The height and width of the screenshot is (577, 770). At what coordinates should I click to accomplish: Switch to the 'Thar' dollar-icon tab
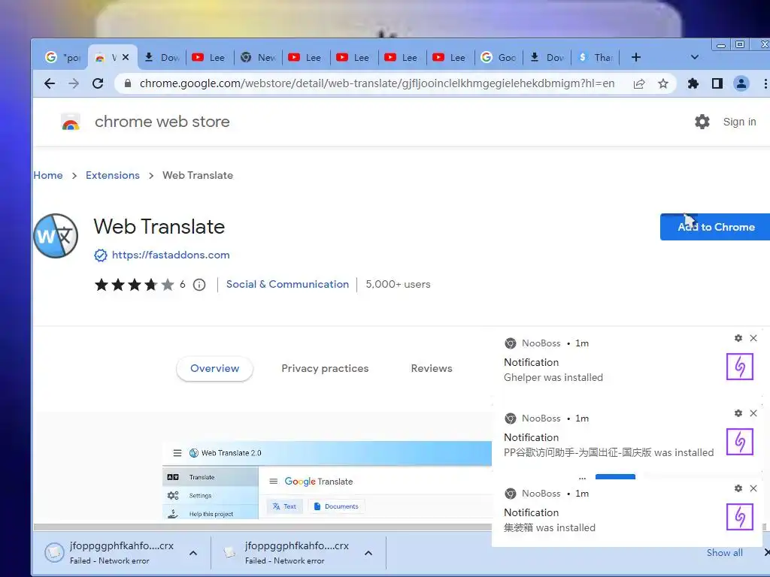596,57
